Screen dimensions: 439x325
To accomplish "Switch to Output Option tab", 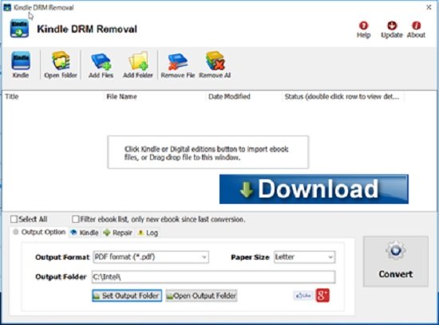I will [39, 233].
